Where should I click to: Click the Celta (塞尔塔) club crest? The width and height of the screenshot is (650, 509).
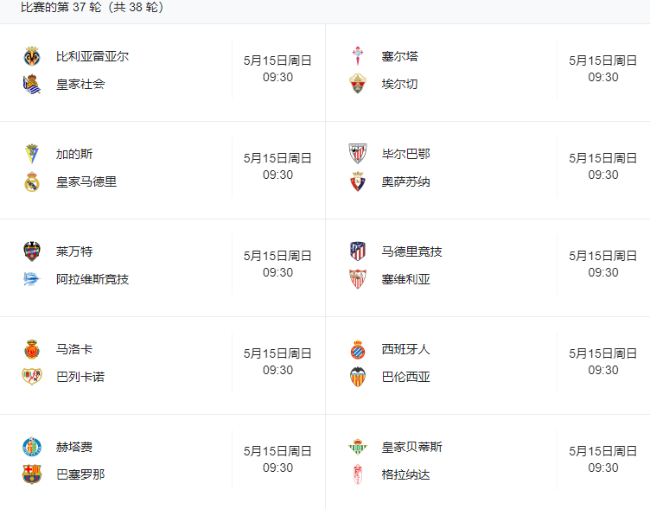tap(358, 57)
